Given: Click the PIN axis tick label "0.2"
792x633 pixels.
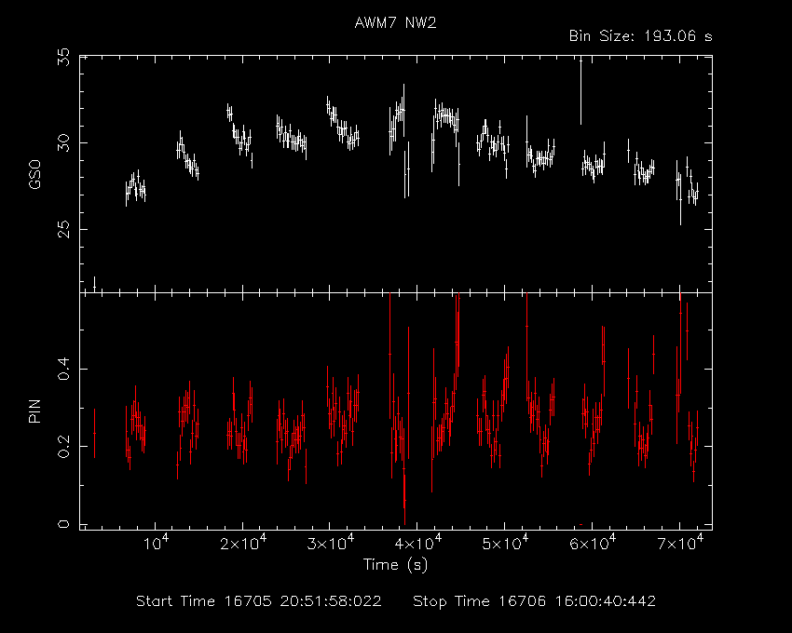Looking at the screenshot, I should pyautogui.click(x=63, y=446).
